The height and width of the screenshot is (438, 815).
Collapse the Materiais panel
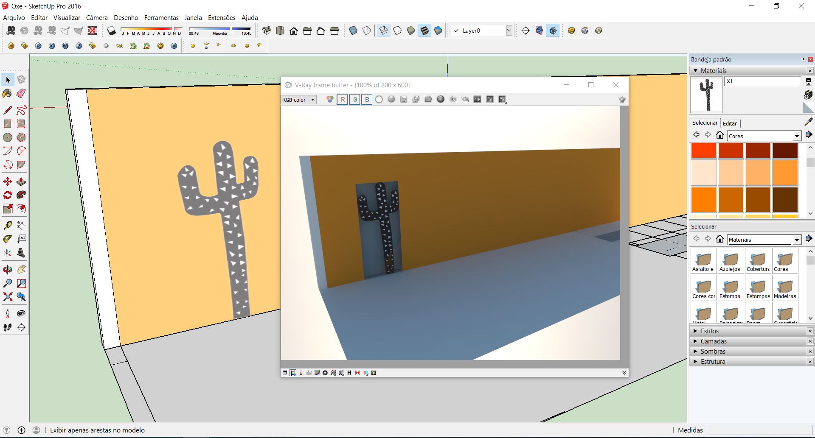[x=695, y=70]
